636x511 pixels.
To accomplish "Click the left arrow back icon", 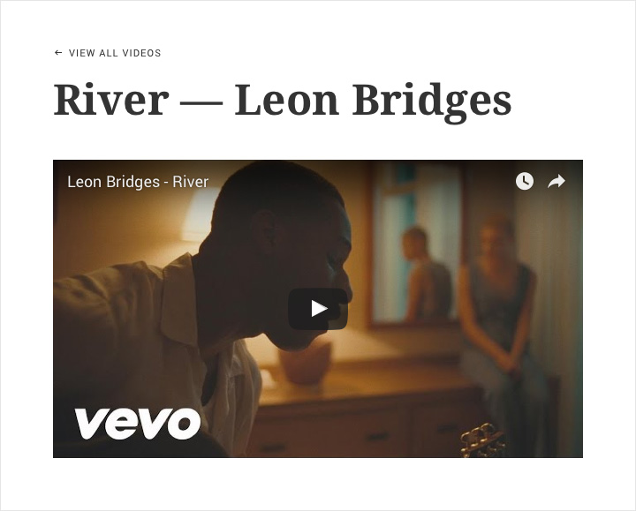I will coord(58,53).
